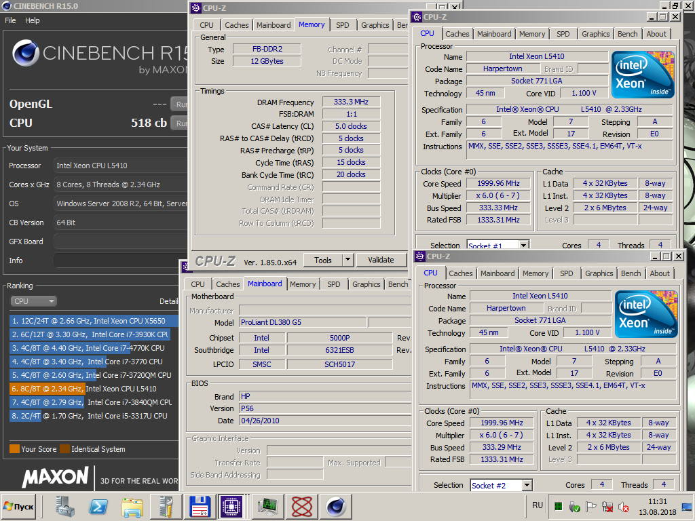Switch to Caches tab in Memory CPU-Z window
Viewport: 695px width, 521px height.
point(237,25)
